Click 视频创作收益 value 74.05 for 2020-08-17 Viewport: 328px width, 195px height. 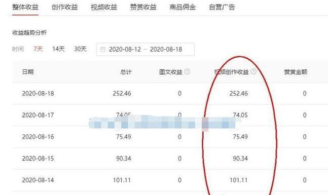pyautogui.click(x=240, y=115)
